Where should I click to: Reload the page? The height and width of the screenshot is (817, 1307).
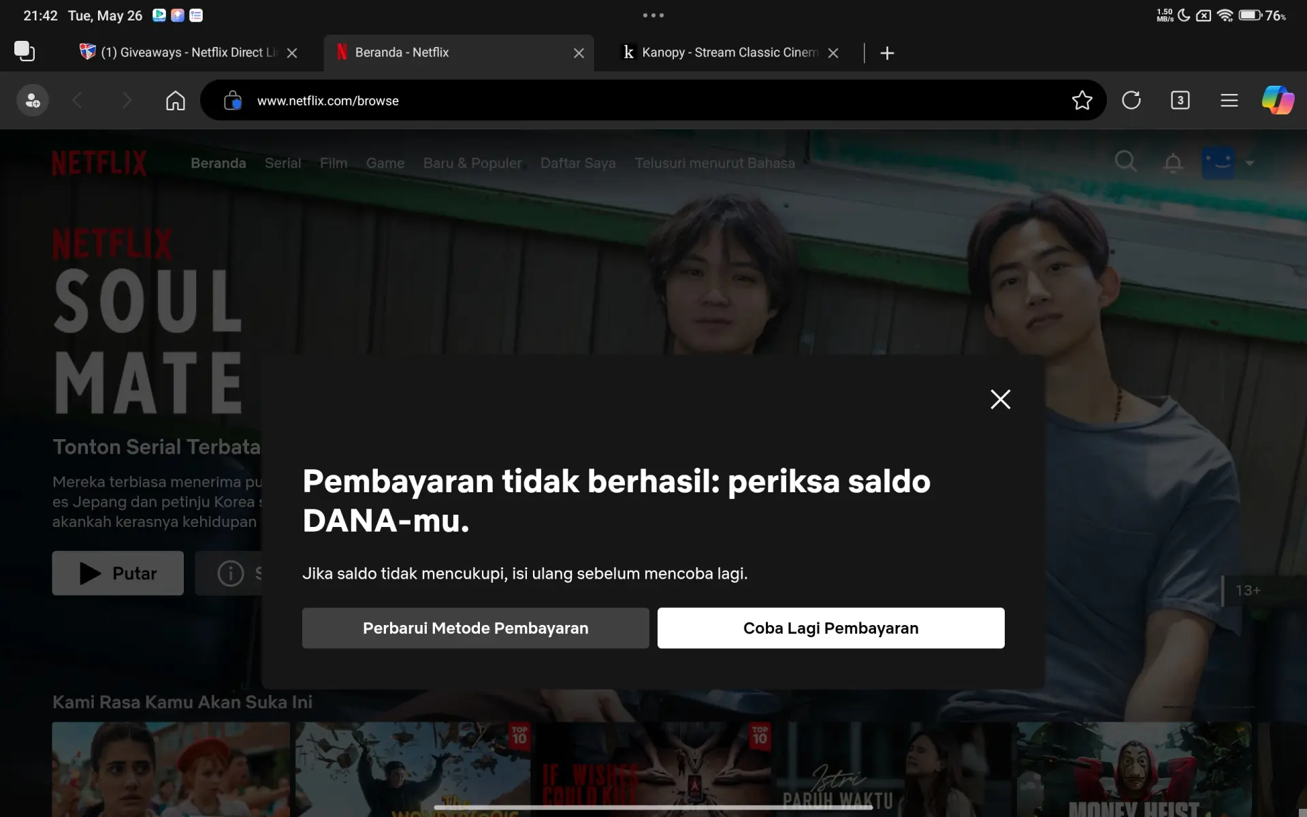tap(1131, 101)
